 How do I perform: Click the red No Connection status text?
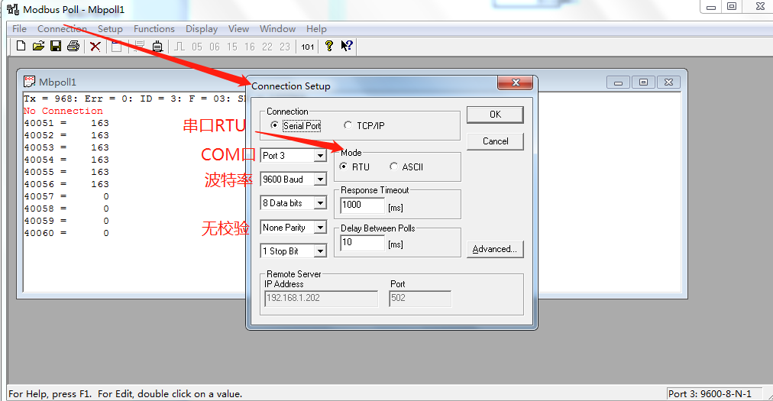click(63, 111)
